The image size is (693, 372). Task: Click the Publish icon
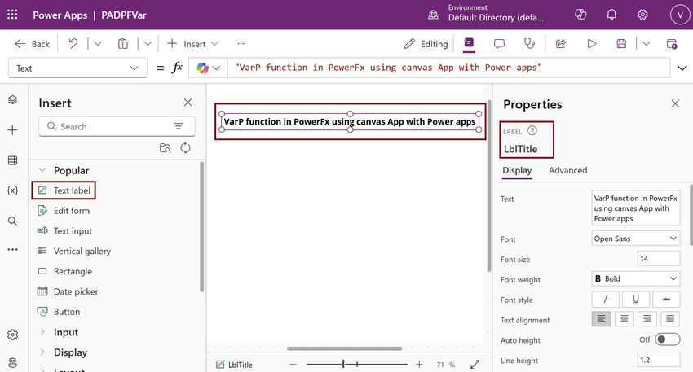pyautogui.click(x=671, y=43)
